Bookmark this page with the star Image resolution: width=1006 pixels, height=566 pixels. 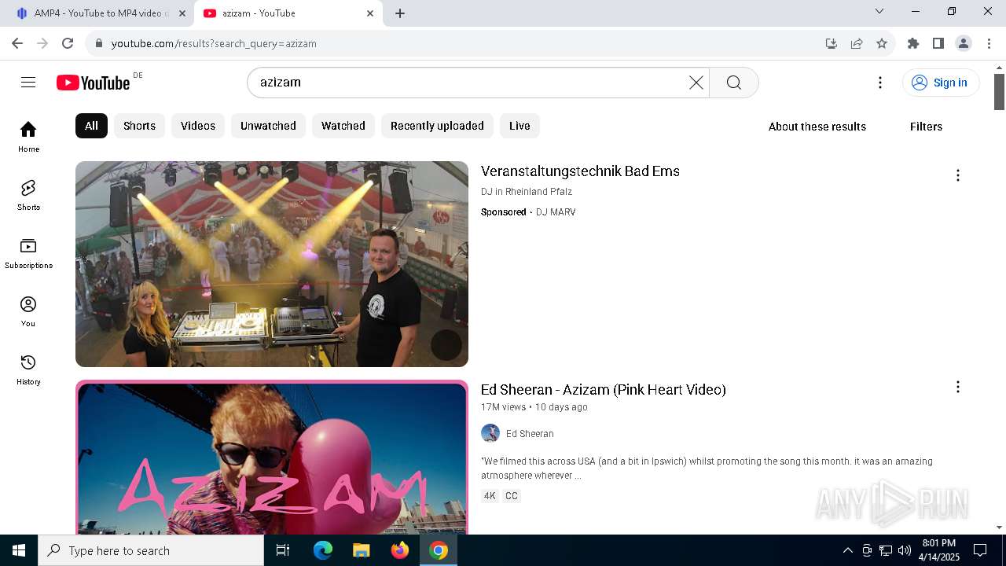click(x=882, y=43)
